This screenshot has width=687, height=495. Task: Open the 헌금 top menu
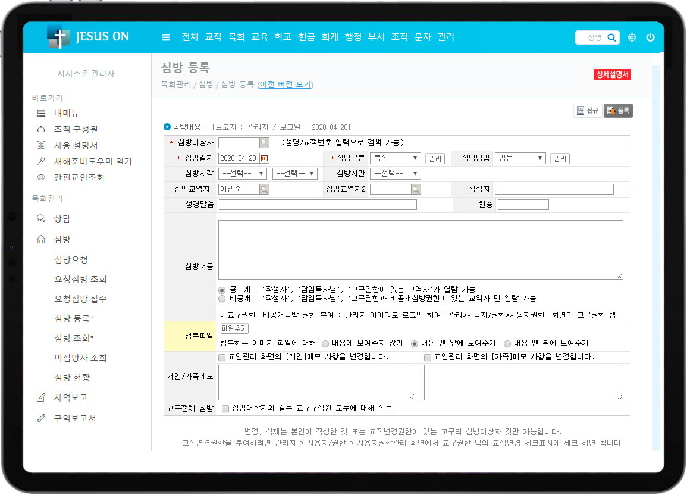tap(306, 37)
